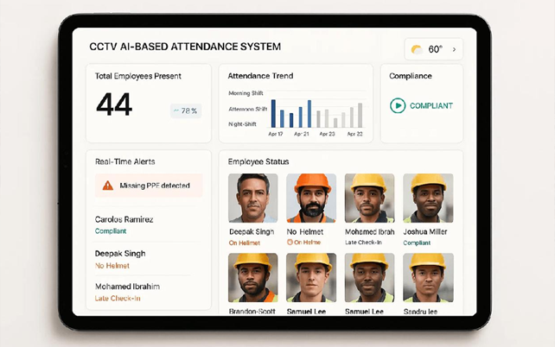The image size is (555, 347).
Task: Click the green Compliance play-circle icon
Action: 398,105
